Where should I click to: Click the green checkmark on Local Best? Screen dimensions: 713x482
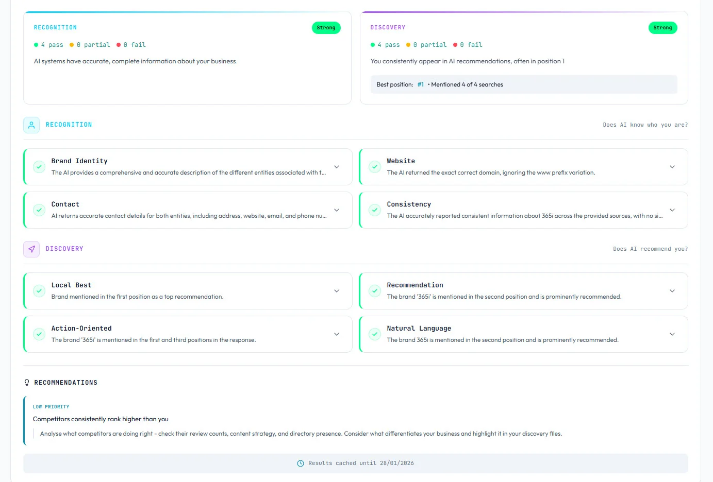tap(39, 291)
